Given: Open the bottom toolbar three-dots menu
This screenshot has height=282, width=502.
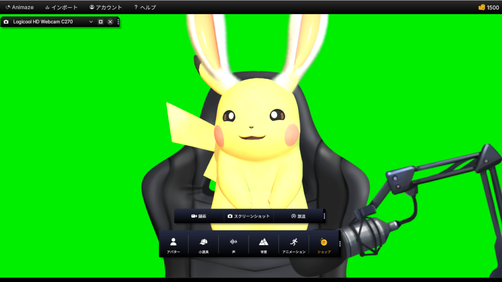Looking at the screenshot, I should (x=340, y=244).
